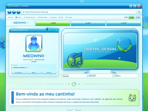Viewport: 148px width, 111px height.
Task: Click 'Bem-vindo ao meu cantinho!' heading
Action: (45, 94)
